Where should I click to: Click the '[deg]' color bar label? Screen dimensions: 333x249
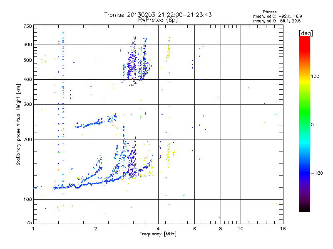[x=306, y=33]
